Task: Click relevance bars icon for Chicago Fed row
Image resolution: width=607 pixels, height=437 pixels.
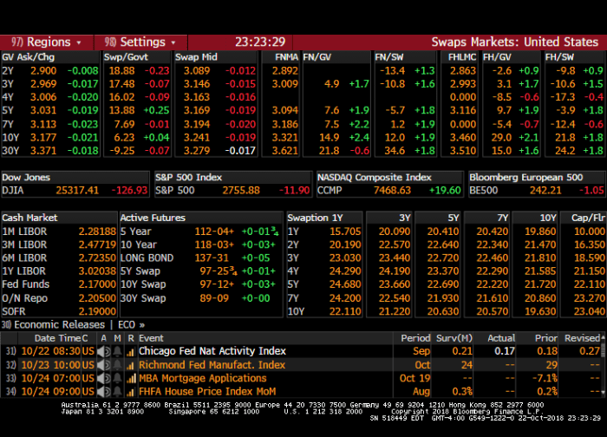Action: point(131,351)
